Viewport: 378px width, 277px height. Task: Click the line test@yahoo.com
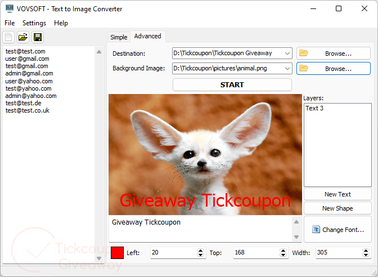click(x=29, y=88)
